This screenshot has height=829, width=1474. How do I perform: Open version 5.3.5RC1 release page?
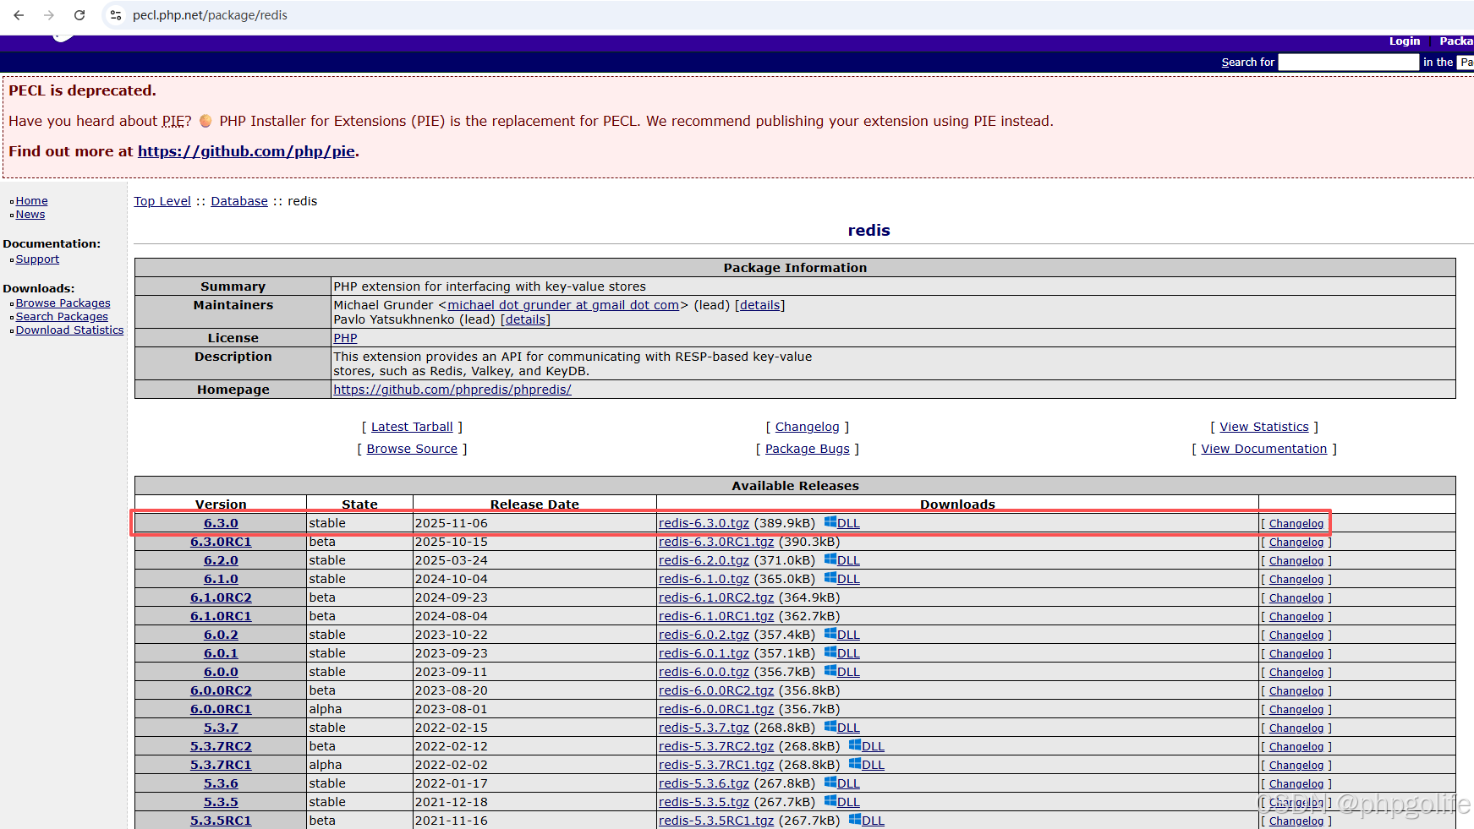[221, 821]
